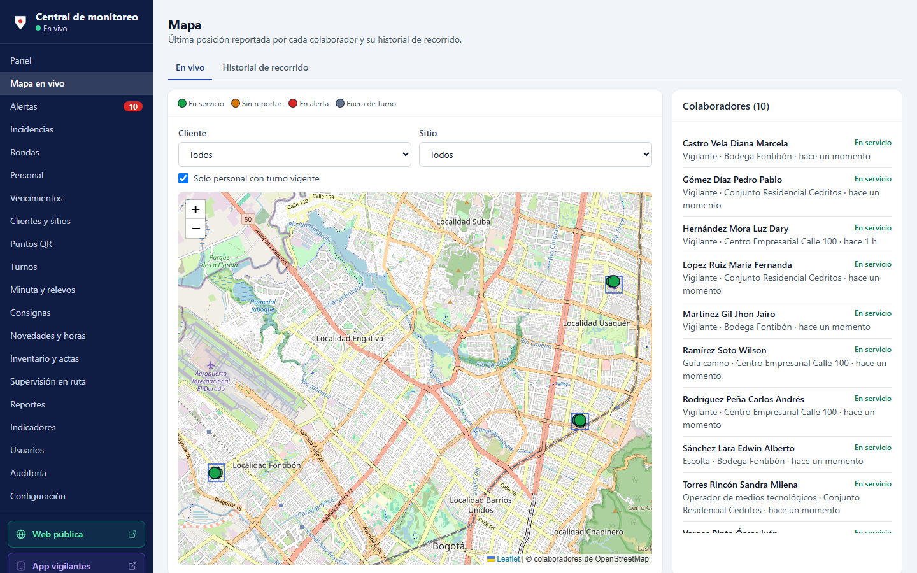
Task: Select collaborator López Ruiz María Fernanda
Action: [x=787, y=278]
